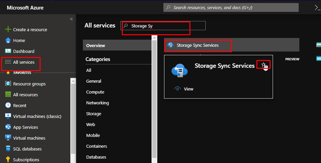Select the Containers category
Screen dimensions: 321x163
click(x=96, y=146)
